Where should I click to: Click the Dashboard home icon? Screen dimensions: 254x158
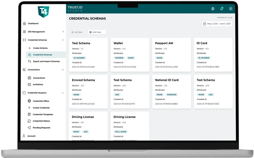[x=24, y=24]
